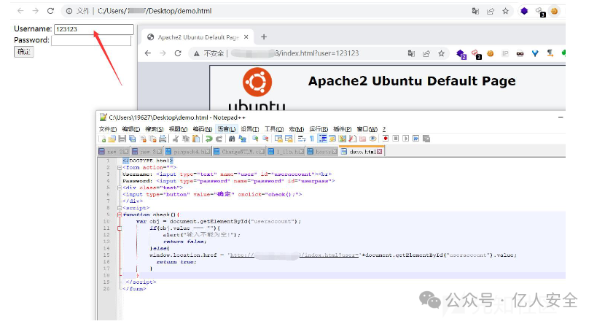Switch to the perpack4 tab in Notepad++

(x=188, y=152)
